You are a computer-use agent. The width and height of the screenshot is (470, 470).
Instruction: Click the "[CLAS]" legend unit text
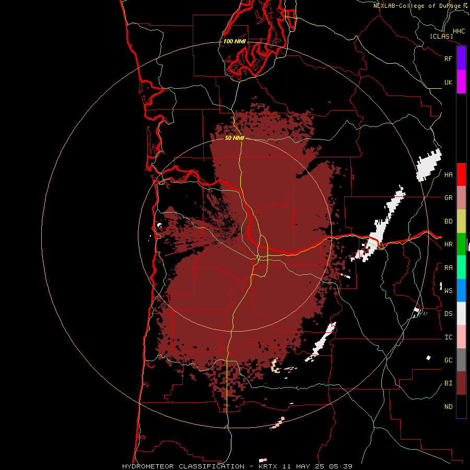pyautogui.click(x=441, y=36)
